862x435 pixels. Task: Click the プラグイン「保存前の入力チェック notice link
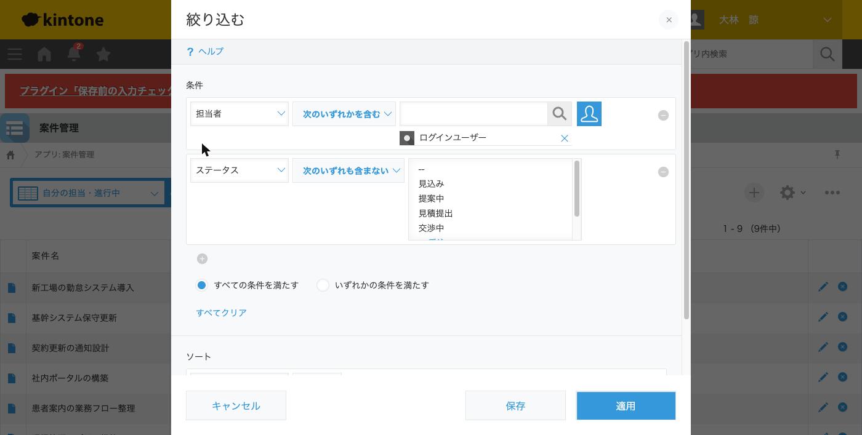coord(95,91)
